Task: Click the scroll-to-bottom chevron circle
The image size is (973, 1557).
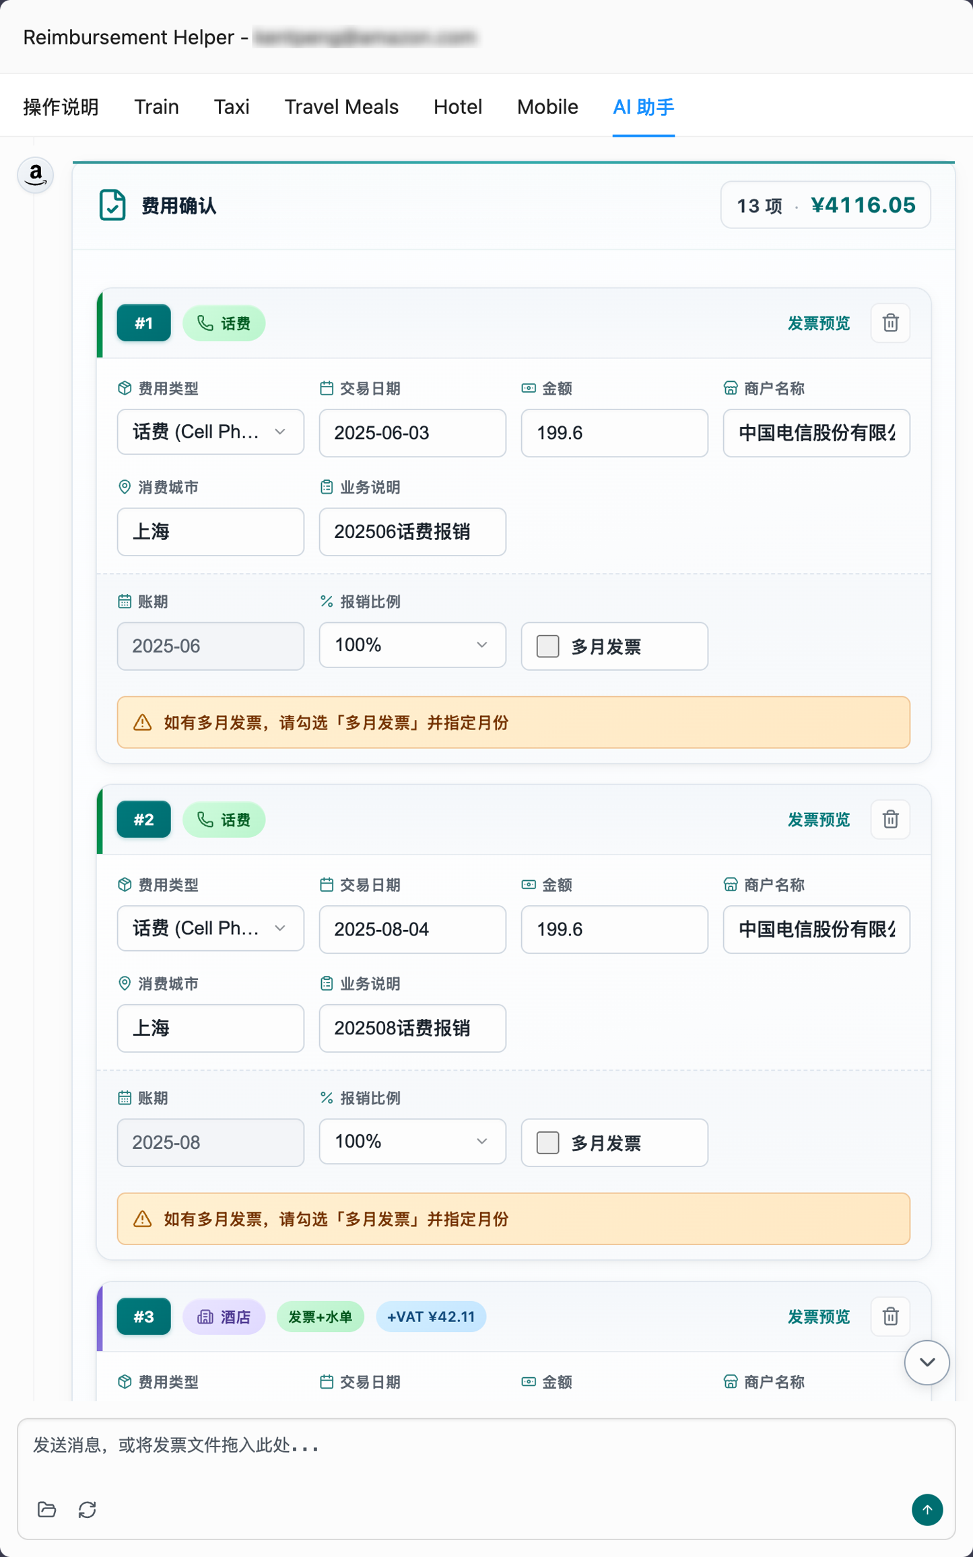Action: [x=927, y=1362]
